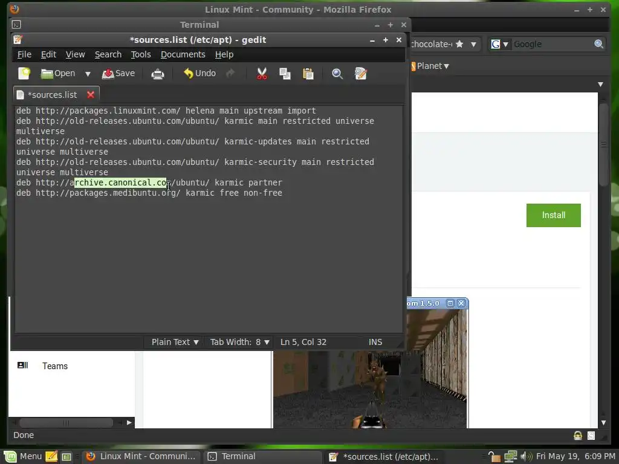Open Find with the magnifier icon
Image resolution: width=619 pixels, height=464 pixels.
coord(337,74)
